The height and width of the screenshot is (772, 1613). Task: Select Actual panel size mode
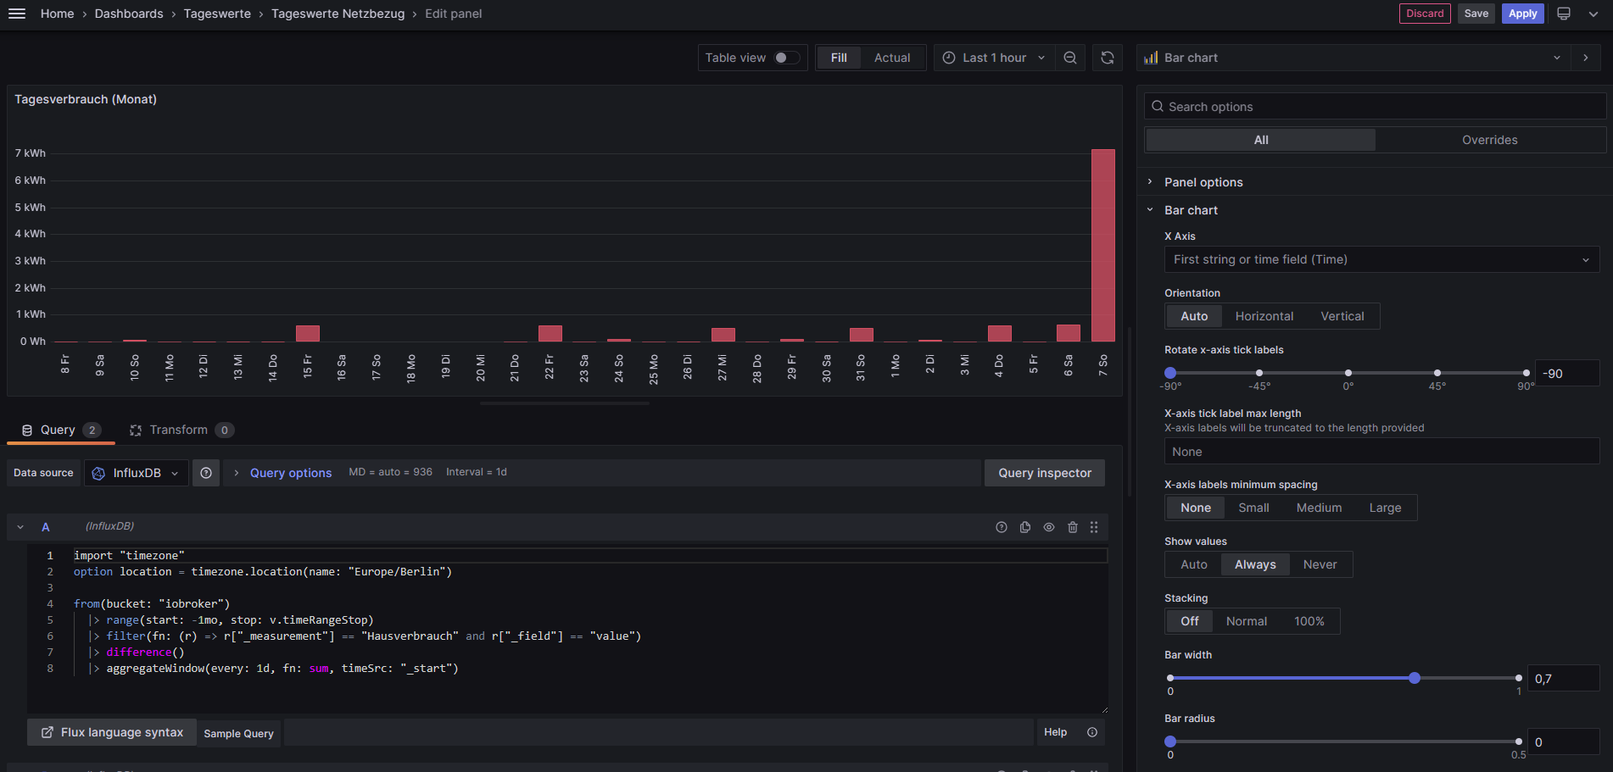click(892, 58)
